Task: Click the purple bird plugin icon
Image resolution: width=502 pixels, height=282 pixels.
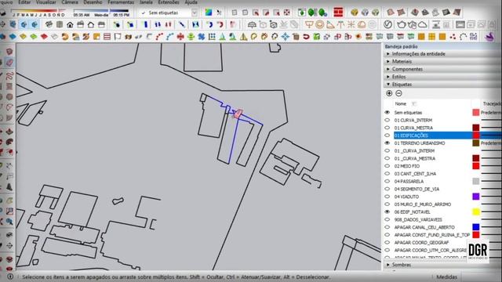Action: [x=489, y=37]
